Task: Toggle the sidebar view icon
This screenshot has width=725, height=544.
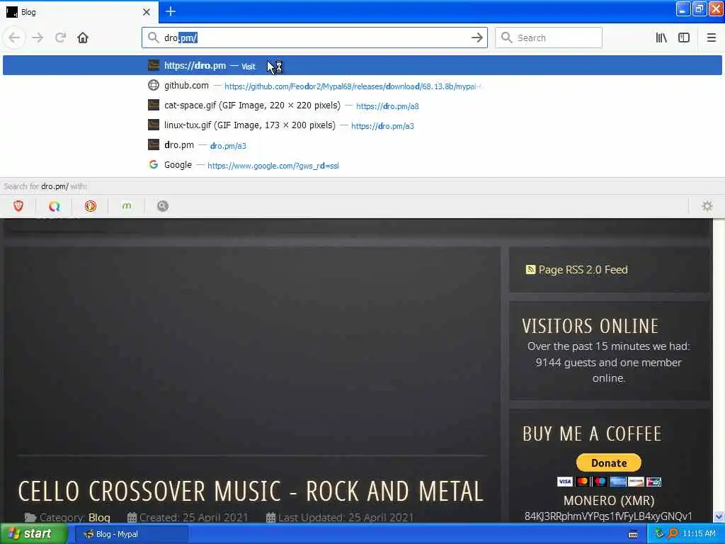Action: (x=684, y=38)
